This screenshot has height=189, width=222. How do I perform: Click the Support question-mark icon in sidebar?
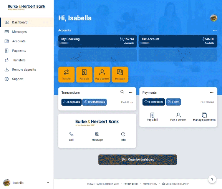(7, 79)
